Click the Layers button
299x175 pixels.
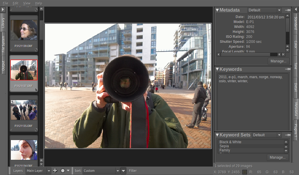[18, 171]
